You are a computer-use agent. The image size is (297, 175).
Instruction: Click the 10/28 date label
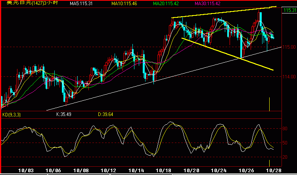[x=274, y=171]
